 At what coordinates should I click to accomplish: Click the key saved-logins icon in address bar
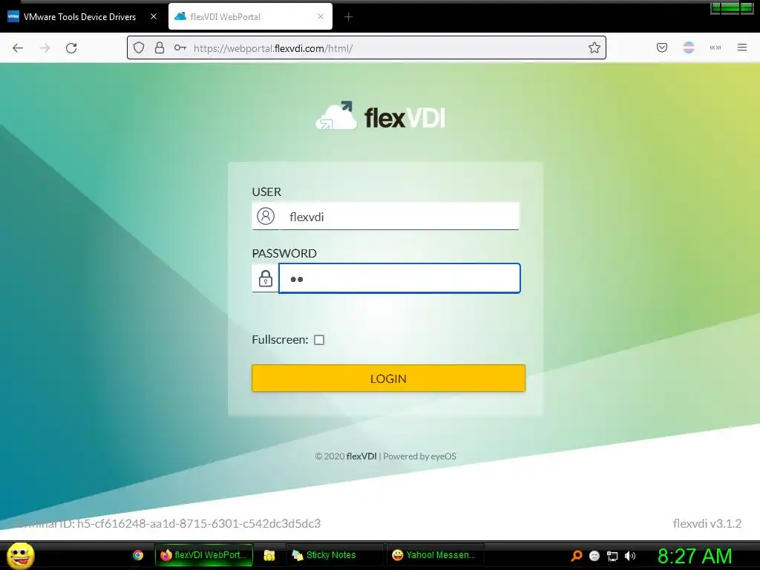pos(180,47)
